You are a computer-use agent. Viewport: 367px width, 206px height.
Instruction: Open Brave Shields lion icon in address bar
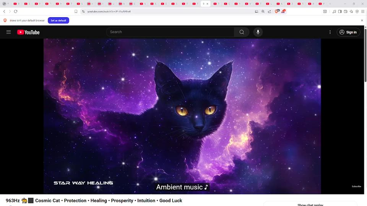coord(277,11)
